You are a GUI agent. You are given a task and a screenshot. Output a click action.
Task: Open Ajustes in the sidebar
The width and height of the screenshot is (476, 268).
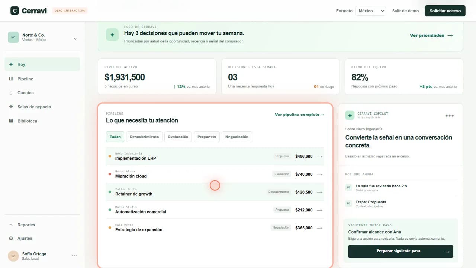coord(42,238)
